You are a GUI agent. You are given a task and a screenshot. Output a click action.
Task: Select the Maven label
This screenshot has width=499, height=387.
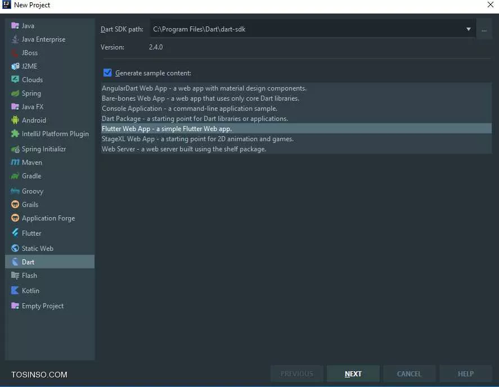(x=32, y=163)
